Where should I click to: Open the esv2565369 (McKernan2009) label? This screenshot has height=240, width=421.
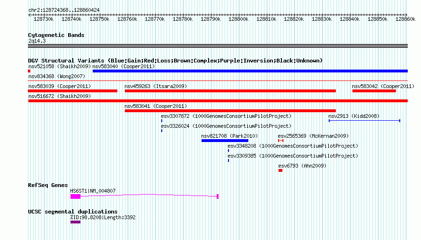pos(313,136)
